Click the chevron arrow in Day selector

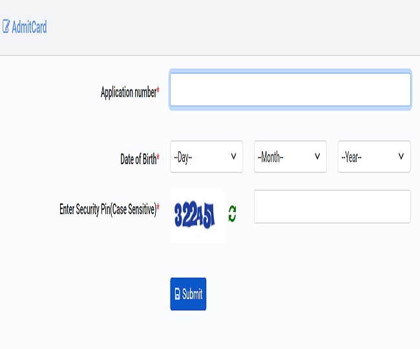point(233,156)
